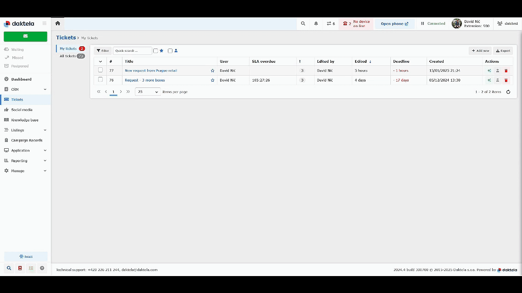522x293 pixels.
Task: Click the notifications bell icon
Action: 316,23
